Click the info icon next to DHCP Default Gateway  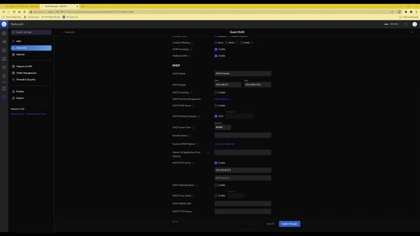199,117
